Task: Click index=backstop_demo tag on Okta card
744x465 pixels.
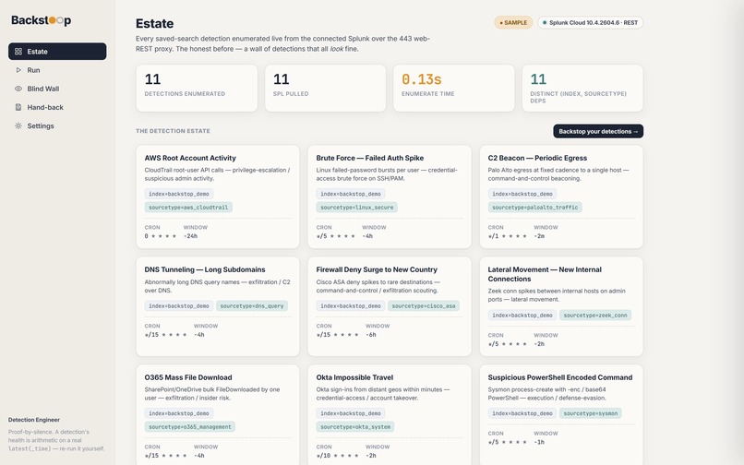Action: tap(351, 413)
